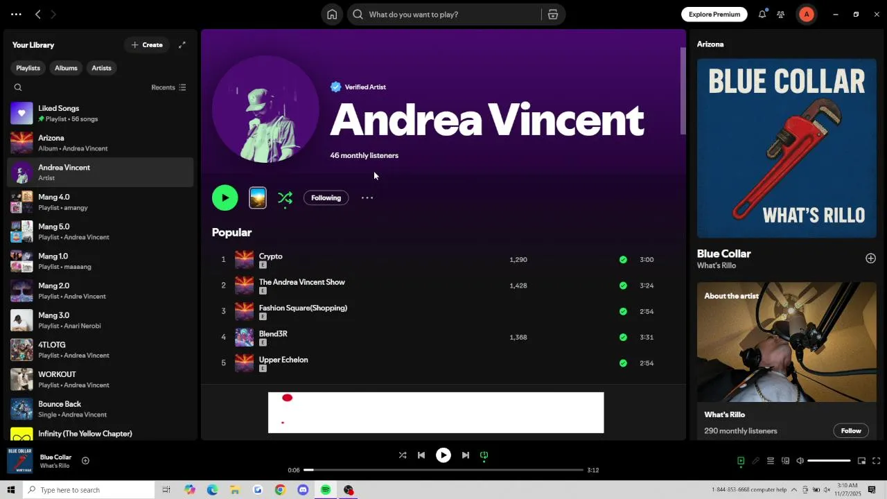Viewport: 887px width, 499px height.
Task: Go to Spotify Home via house icon
Action: [332, 15]
